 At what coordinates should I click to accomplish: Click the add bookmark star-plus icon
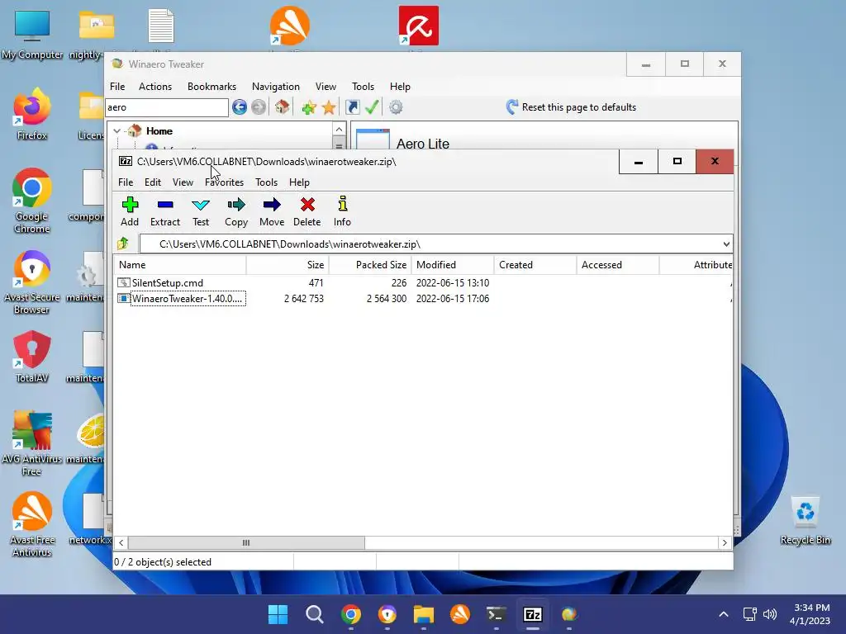(x=309, y=107)
